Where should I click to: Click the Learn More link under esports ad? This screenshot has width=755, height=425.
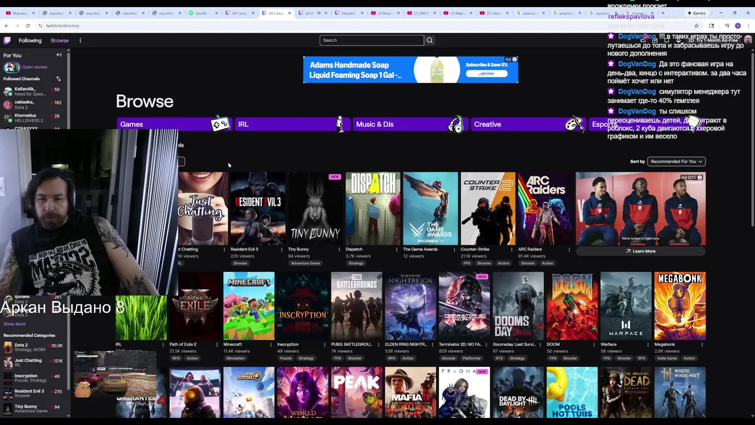pos(641,251)
